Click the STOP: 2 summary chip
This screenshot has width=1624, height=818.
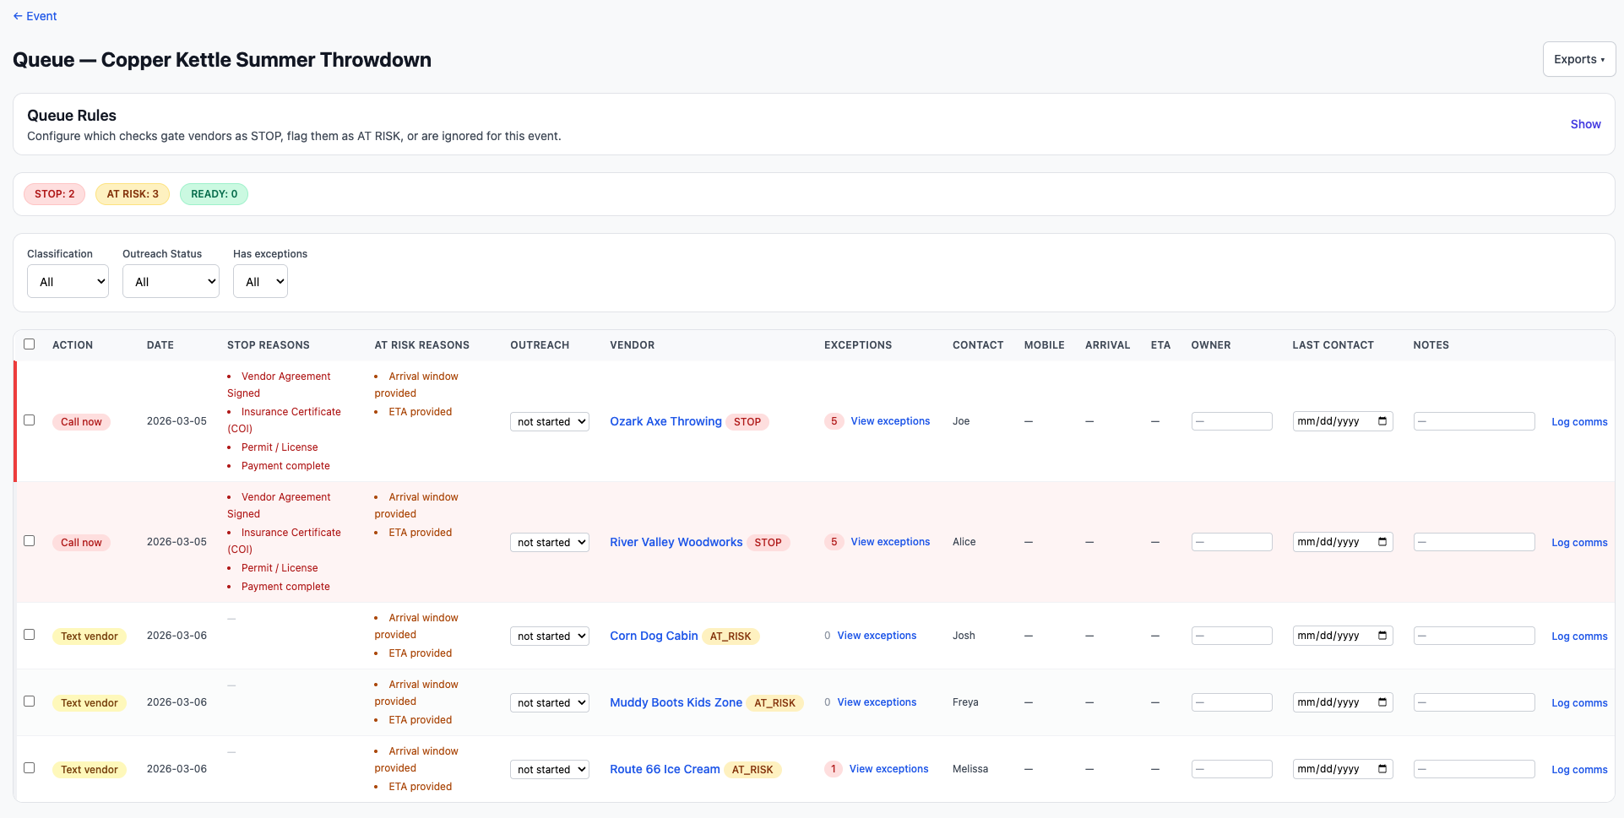click(54, 193)
